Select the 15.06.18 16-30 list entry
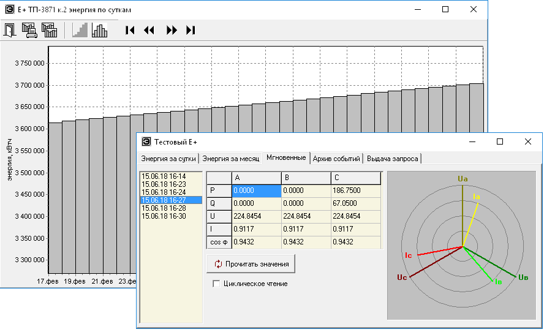The image size is (544, 332). click(x=164, y=216)
